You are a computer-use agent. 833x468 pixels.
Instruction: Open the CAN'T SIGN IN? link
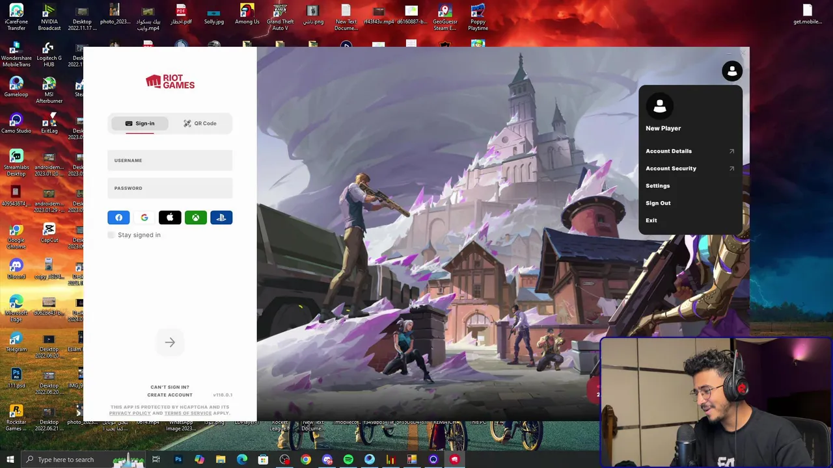[170, 387]
